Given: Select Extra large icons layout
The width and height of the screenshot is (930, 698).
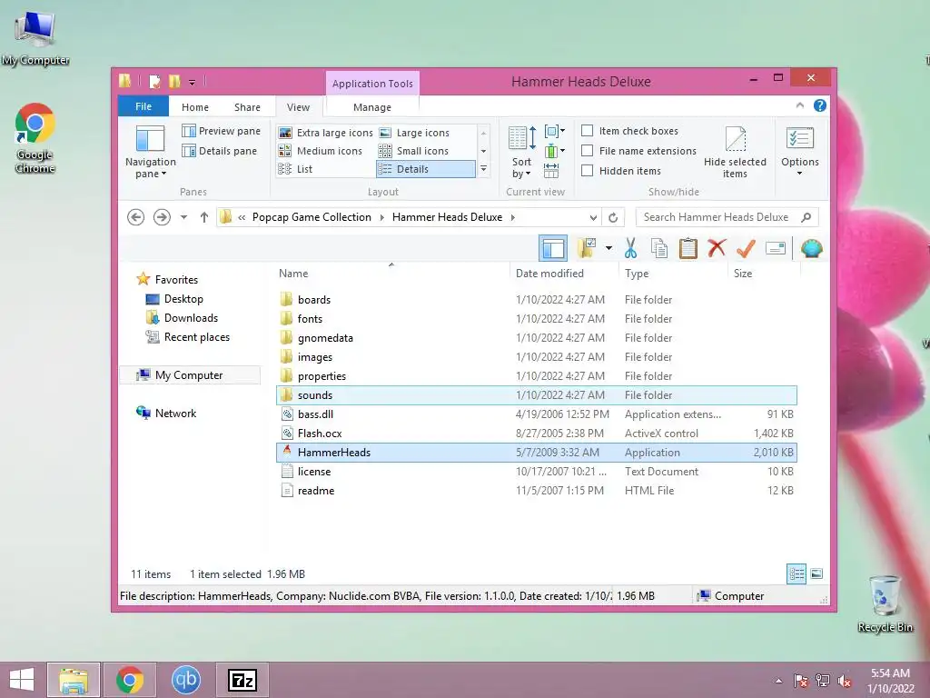Looking at the screenshot, I should [326, 133].
